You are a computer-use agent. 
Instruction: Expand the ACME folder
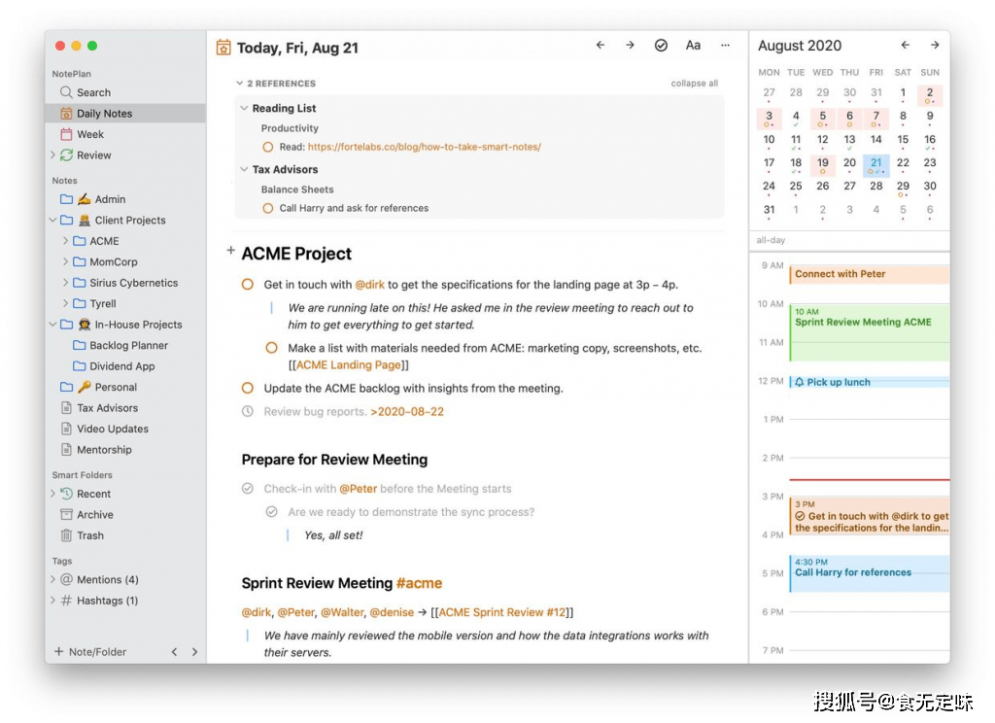pyautogui.click(x=65, y=241)
